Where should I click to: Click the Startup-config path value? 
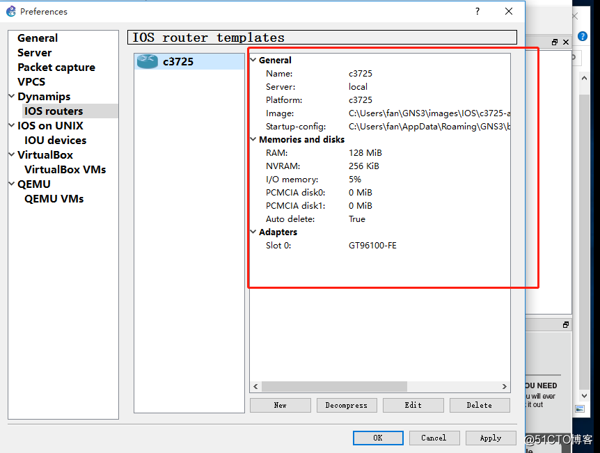coord(429,127)
